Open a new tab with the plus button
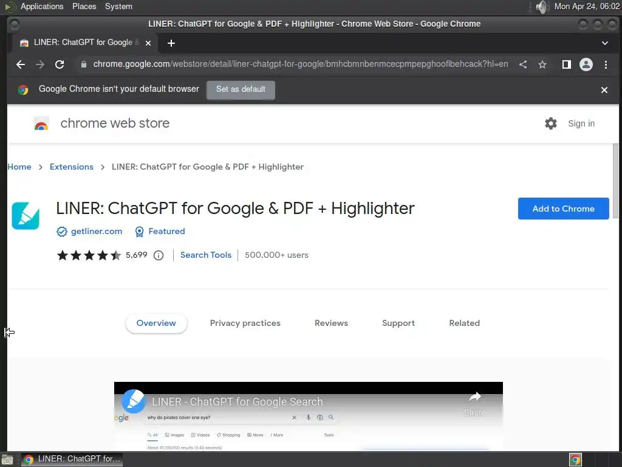This screenshot has height=467, width=622. (171, 43)
